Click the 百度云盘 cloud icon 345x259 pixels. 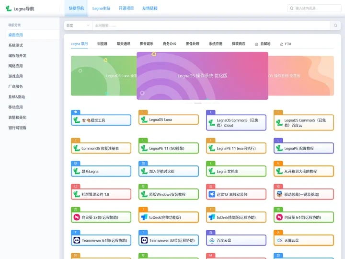click(x=212, y=240)
